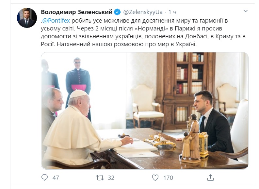This screenshot has width=259, height=189.
Task: Open the @ZelenskyyUa handle link
Action: pyautogui.click(x=143, y=12)
